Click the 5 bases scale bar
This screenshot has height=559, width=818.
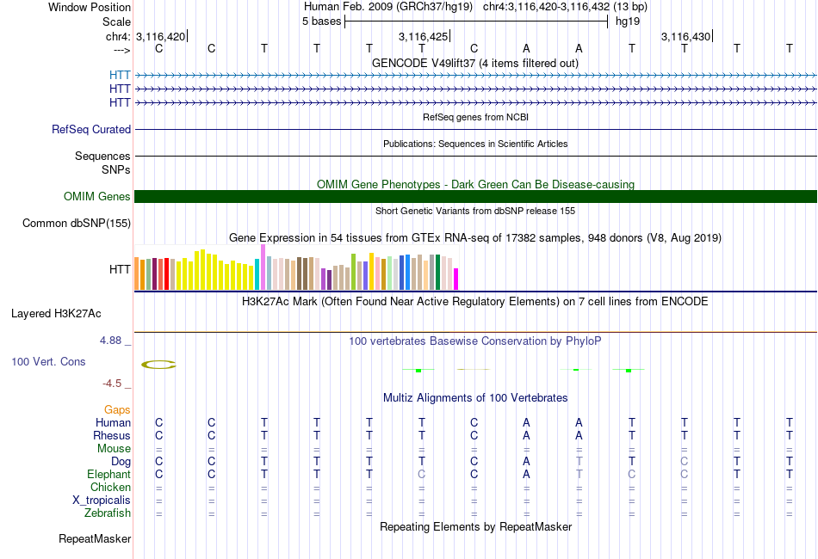tap(476, 21)
